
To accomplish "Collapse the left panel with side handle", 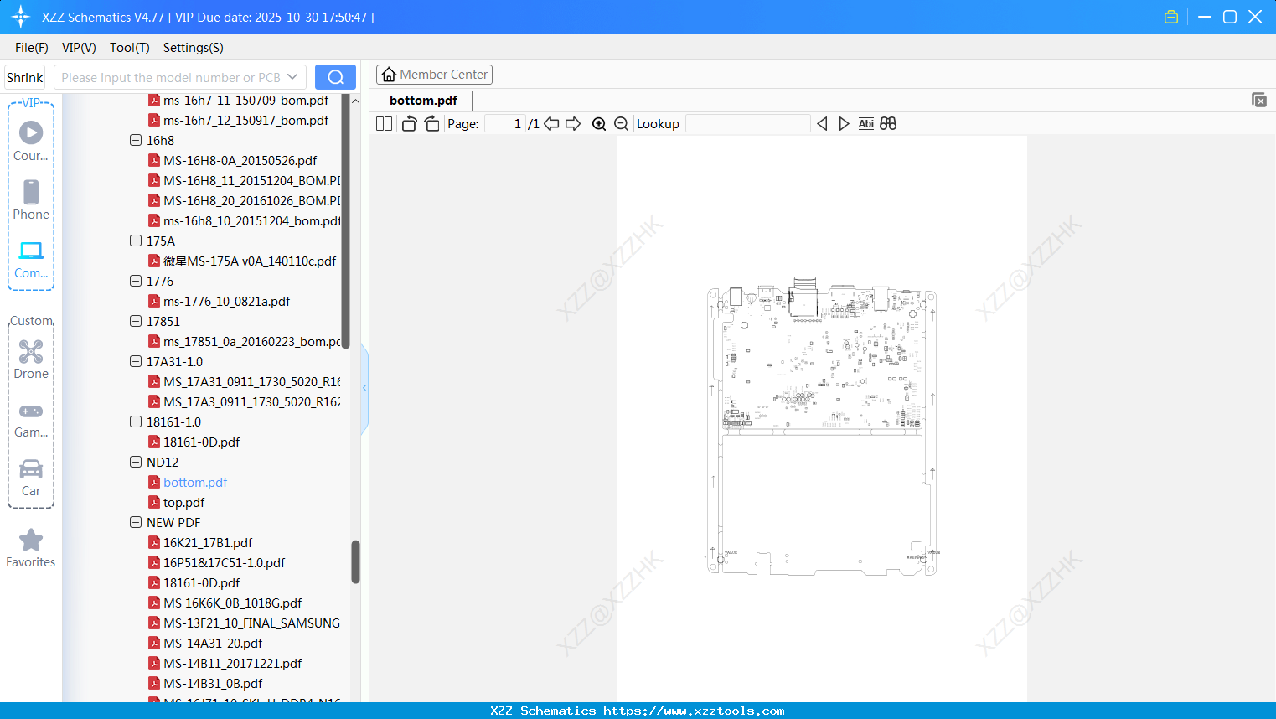I will pyautogui.click(x=364, y=388).
